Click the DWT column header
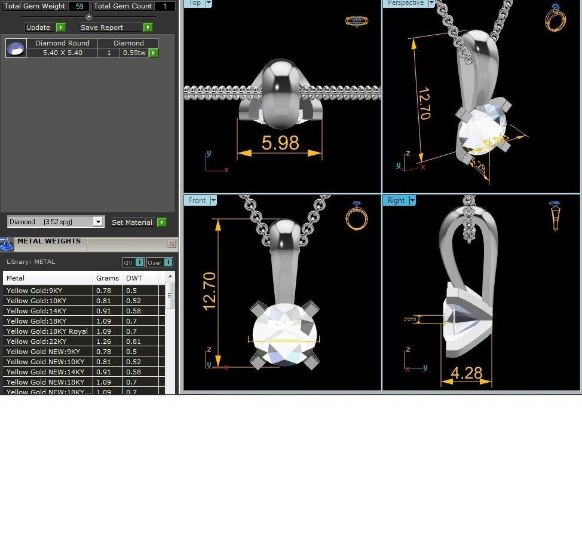Viewport: 582px width, 549px height. click(x=140, y=278)
